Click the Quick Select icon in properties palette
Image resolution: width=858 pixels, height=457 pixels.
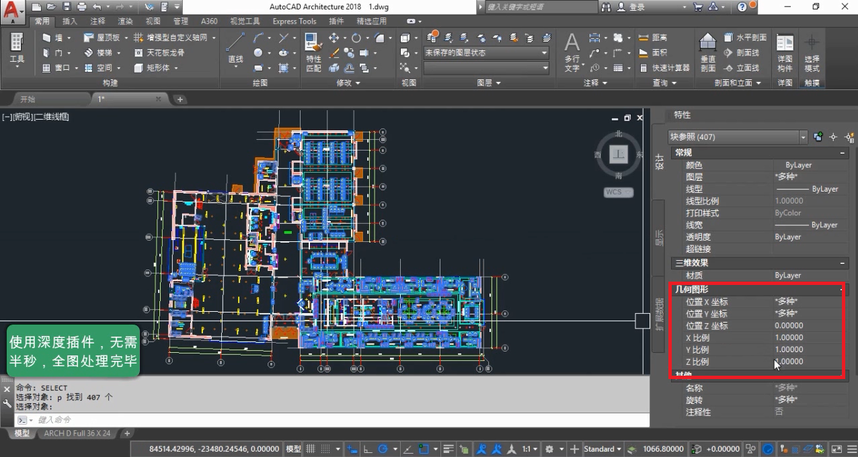click(849, 137)
